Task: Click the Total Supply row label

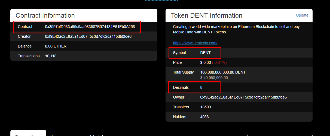Action: point(184,72)
